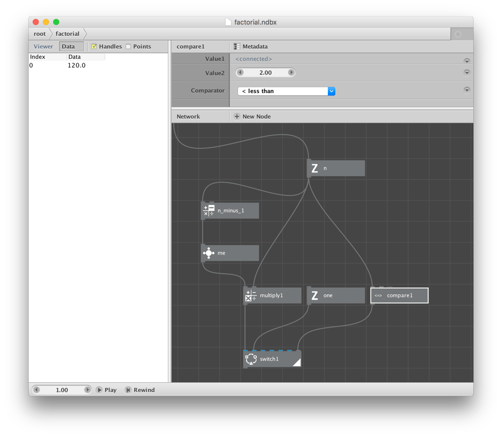502x437 pixels.
Task: Switch to the Data tab
Action: [71, 46]
